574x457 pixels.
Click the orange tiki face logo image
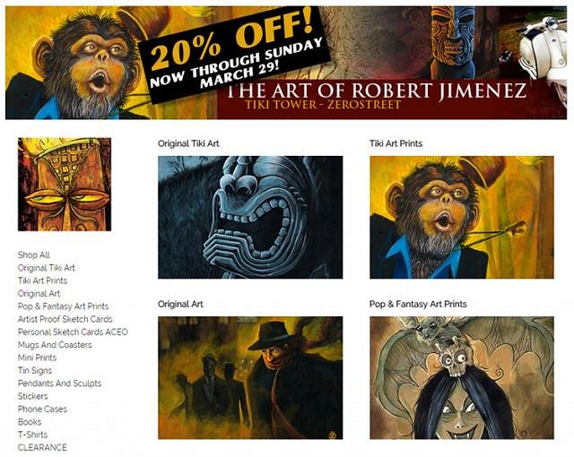[65, 185]
